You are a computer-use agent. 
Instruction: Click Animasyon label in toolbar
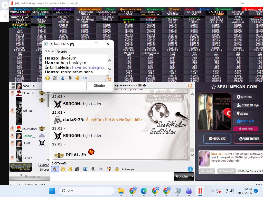tap(128, 169)
